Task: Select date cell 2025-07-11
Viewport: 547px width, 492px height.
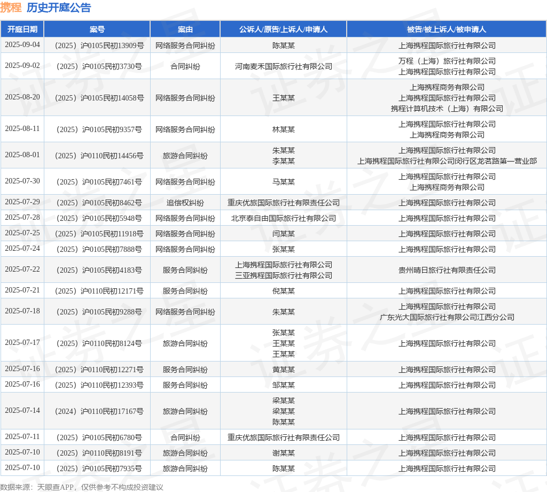Action: point(22,436)
